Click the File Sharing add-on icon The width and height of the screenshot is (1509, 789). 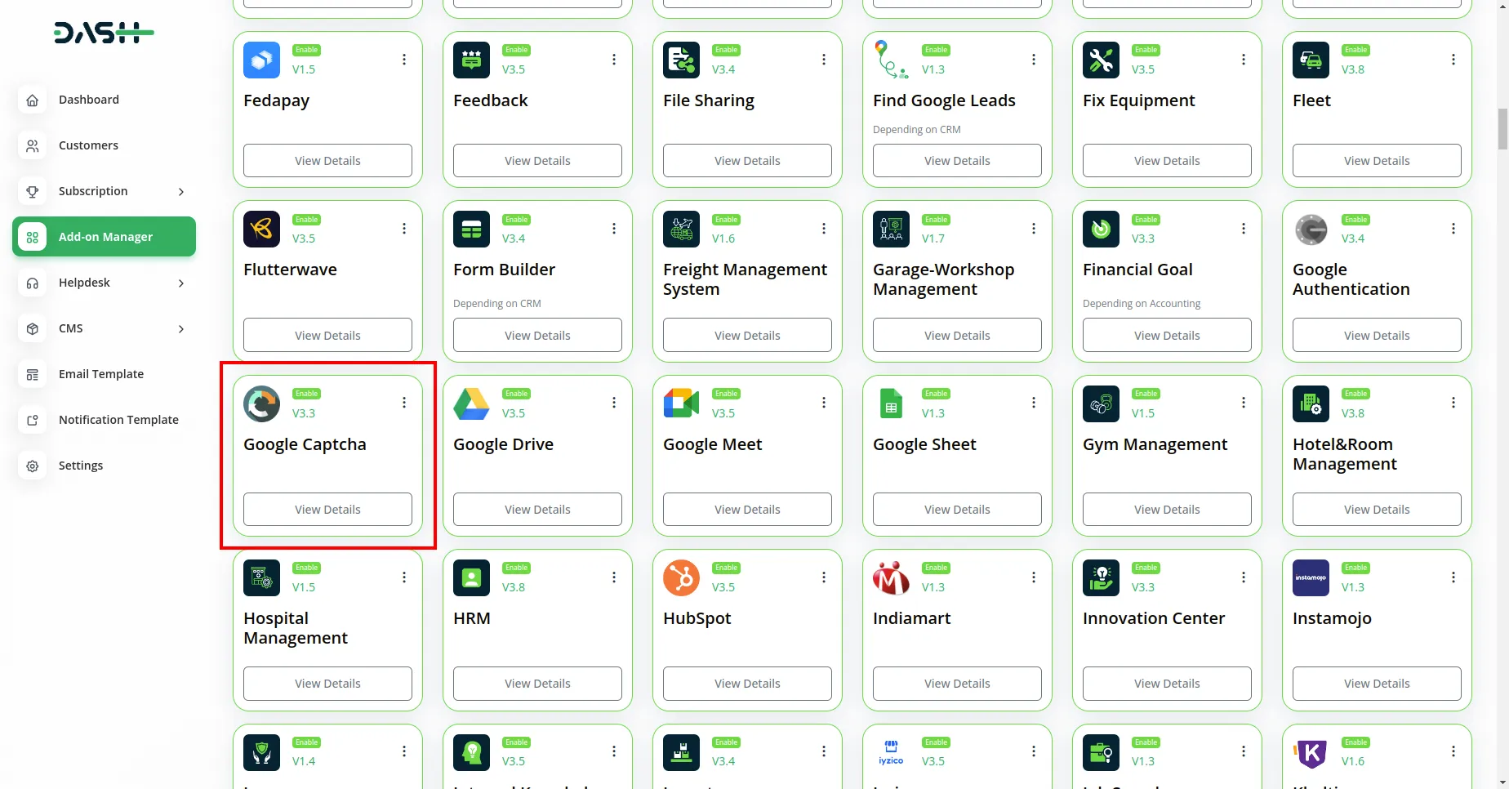click(x=681, y=60)
